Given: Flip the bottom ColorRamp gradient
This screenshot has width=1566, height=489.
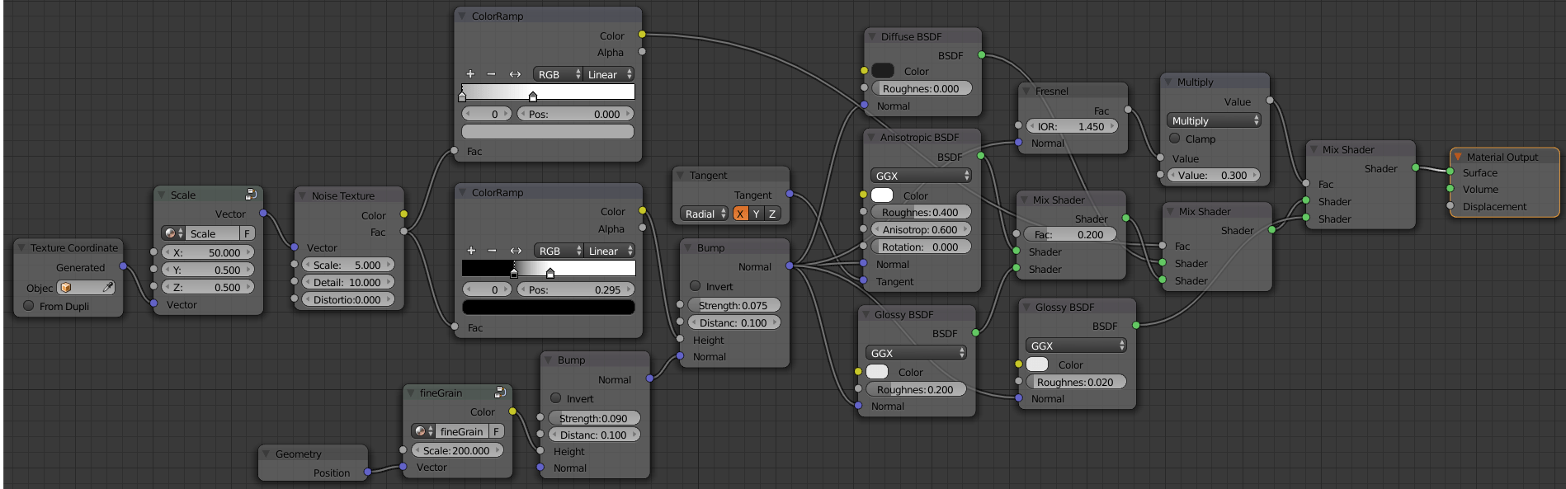Looking at the screenshot, I should [x=516, y=251].
